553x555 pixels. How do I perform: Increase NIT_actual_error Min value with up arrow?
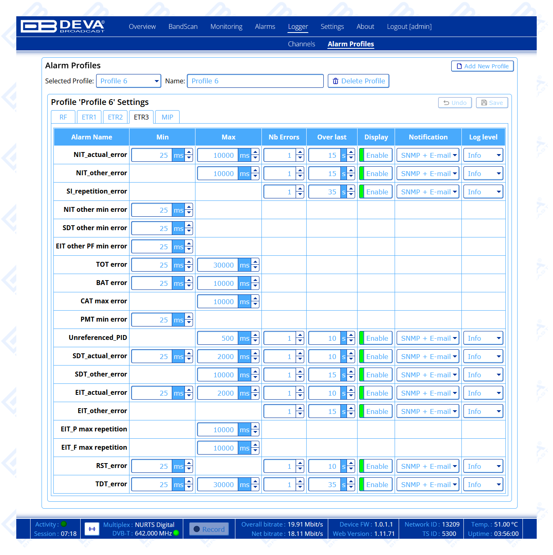[189, 152]
